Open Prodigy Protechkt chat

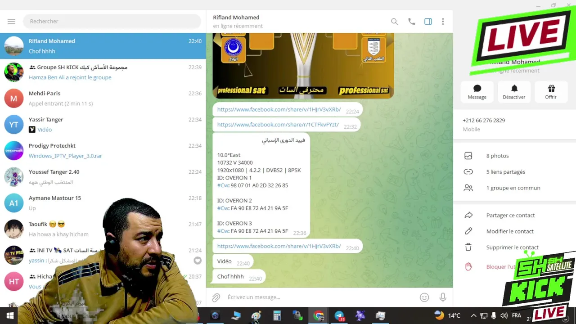103,150
